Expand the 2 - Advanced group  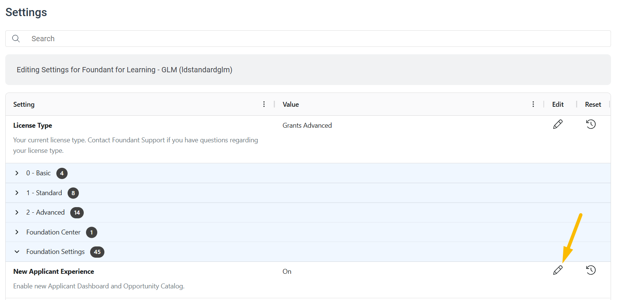[17, 212]
